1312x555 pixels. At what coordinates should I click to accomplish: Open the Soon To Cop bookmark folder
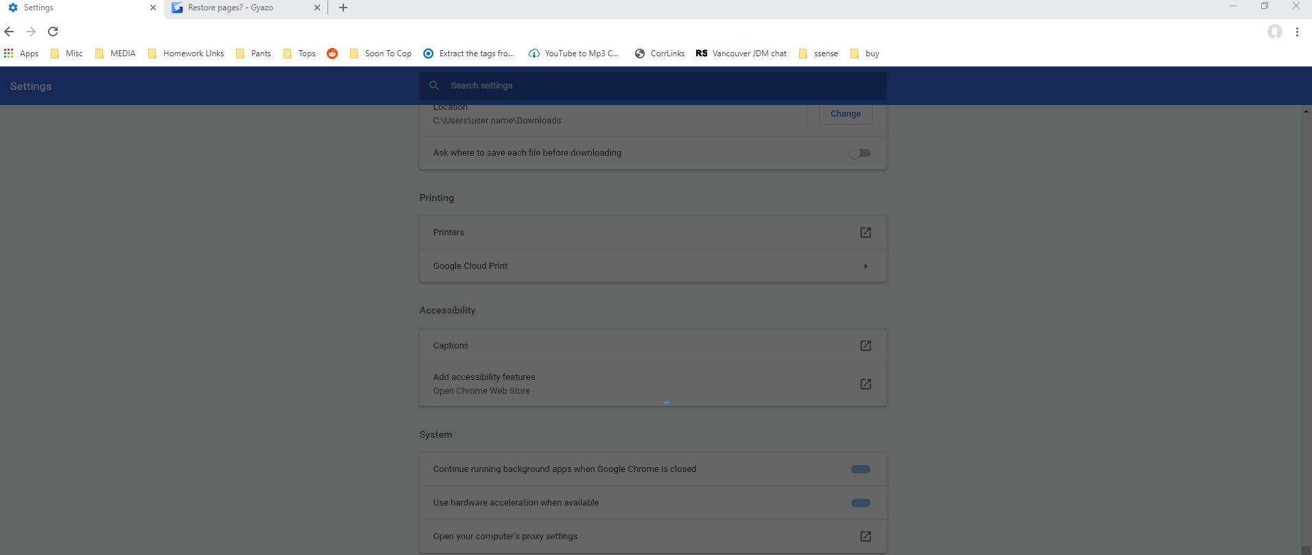click(x=380, y=54)
